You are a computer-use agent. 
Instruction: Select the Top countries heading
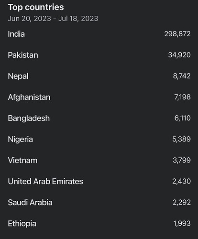(36, 7)
